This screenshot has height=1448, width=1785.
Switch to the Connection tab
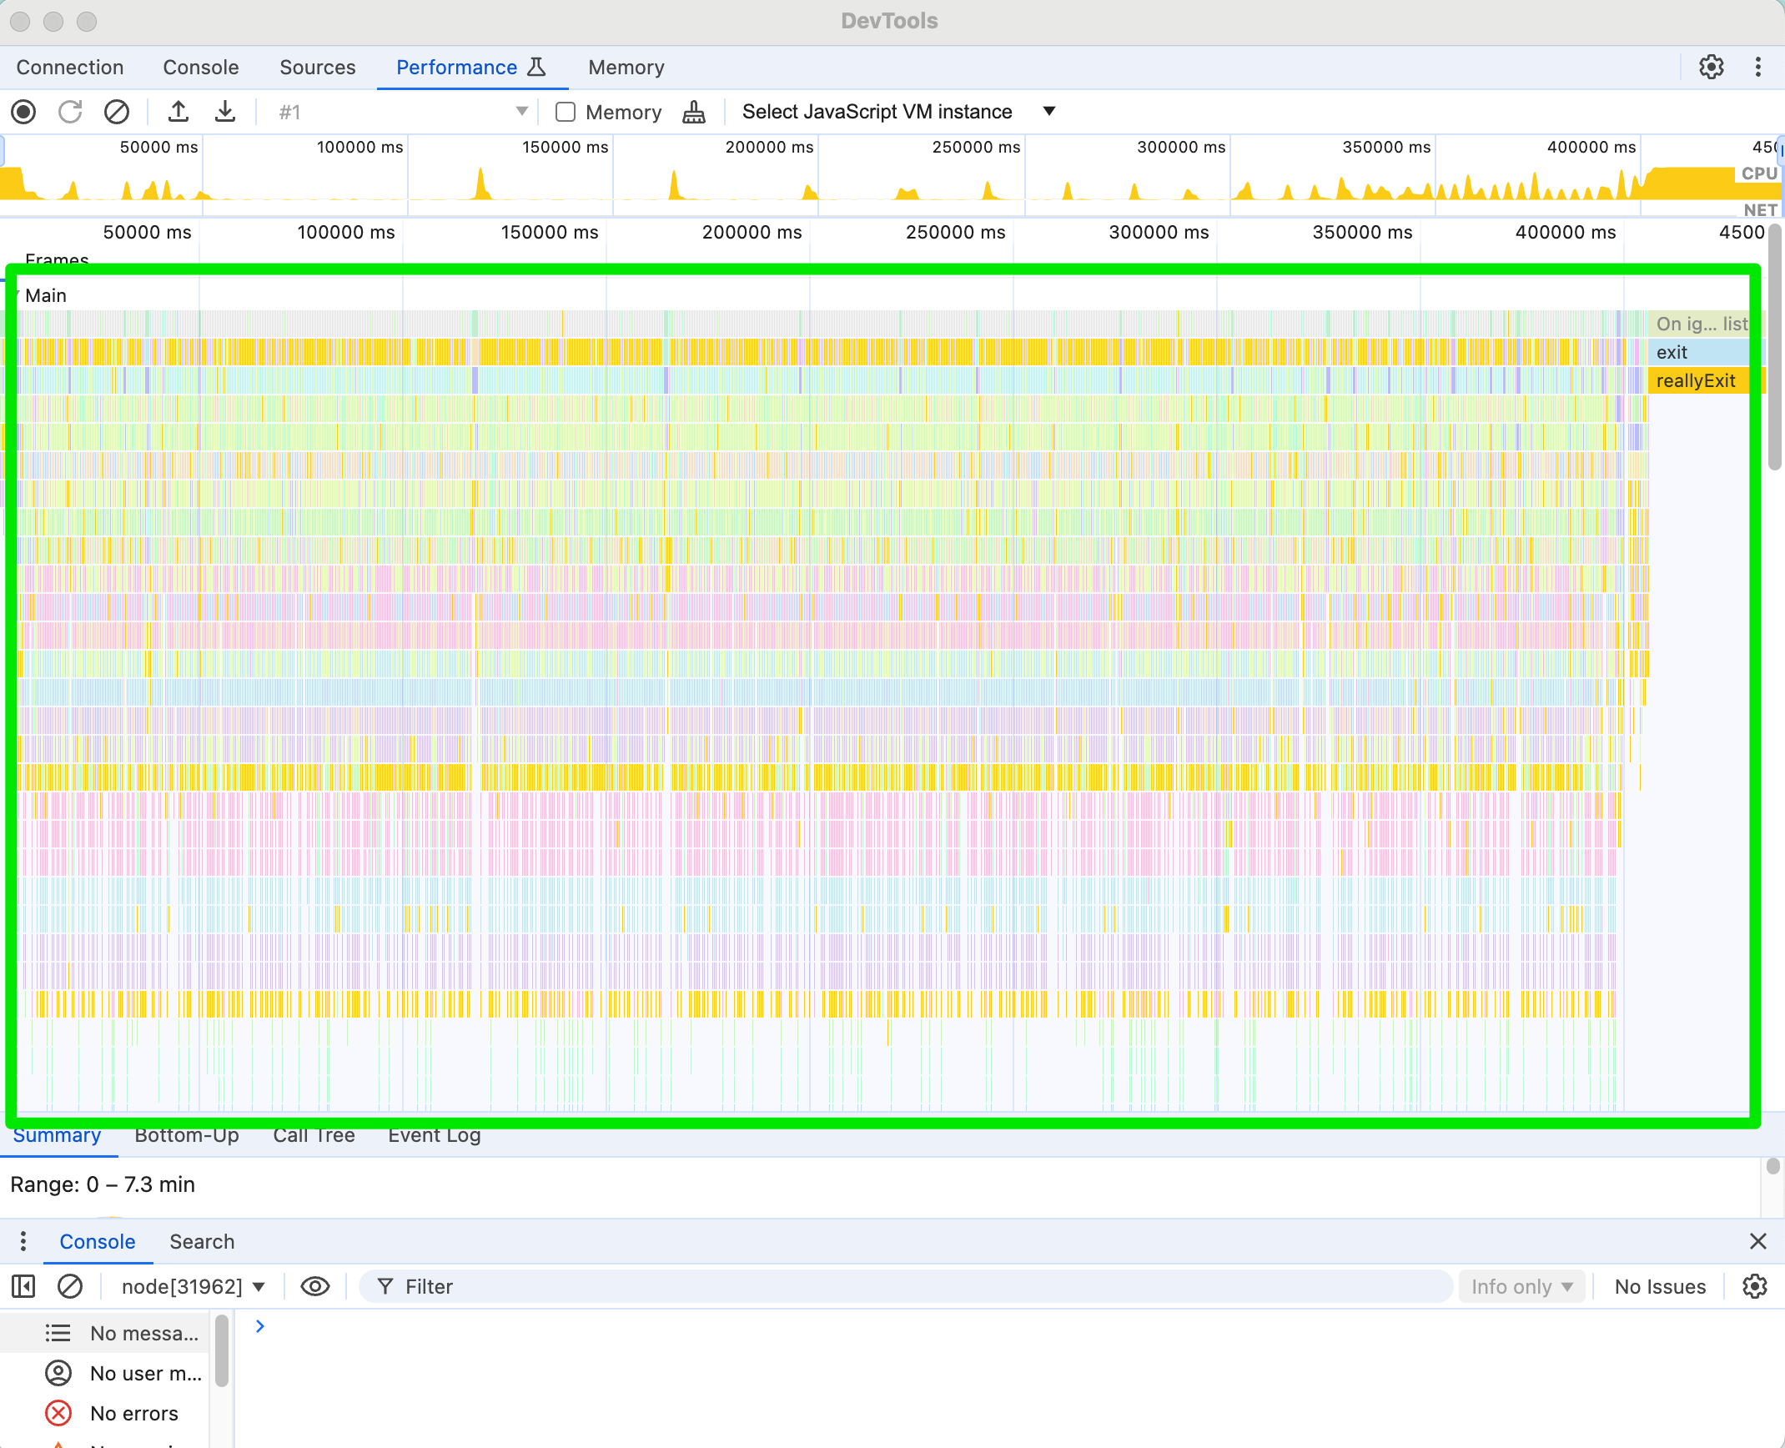click(x=70, y=67)
